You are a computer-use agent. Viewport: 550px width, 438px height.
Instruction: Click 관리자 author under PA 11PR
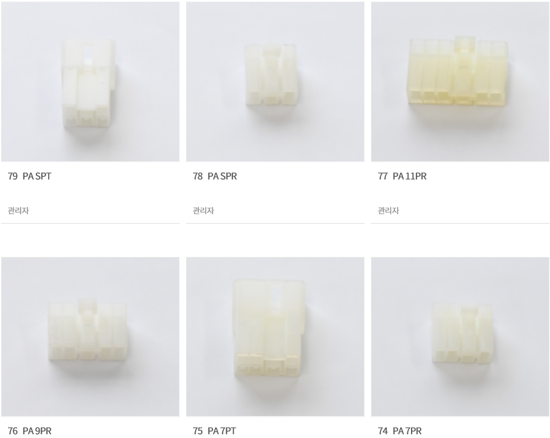click(x=388, y=210)
